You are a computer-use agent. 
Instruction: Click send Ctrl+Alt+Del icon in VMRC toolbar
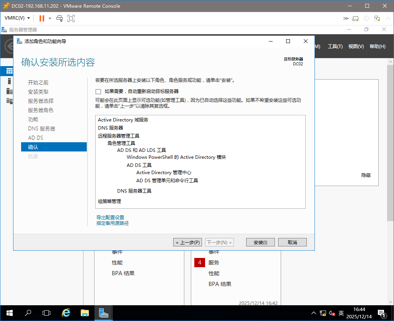[60, 18]
